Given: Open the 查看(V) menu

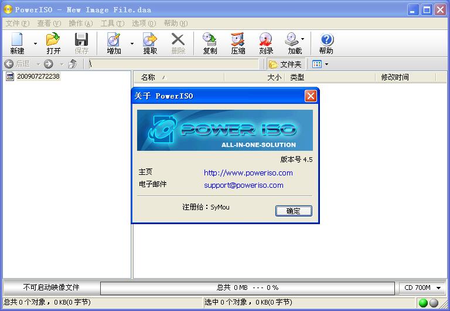Looking at the screenshot, I should [49, 23].
